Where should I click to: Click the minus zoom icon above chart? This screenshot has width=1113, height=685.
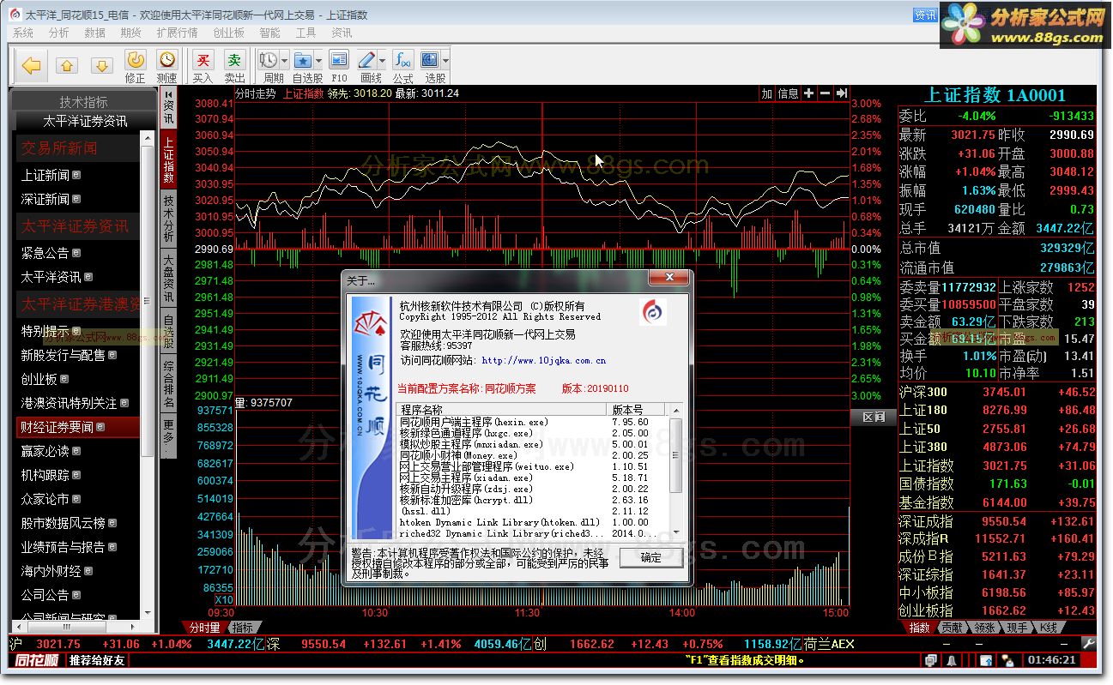click(825, 93)
